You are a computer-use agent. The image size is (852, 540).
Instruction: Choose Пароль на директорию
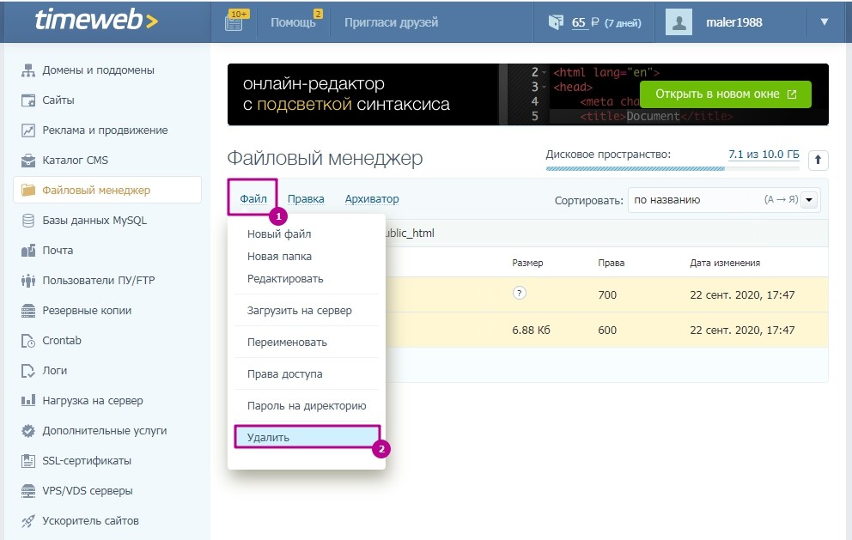click(x=307, y=406)
